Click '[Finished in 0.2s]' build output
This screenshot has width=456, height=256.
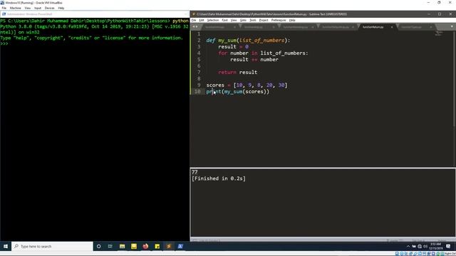pyautogui.click(x=219, y=178)
